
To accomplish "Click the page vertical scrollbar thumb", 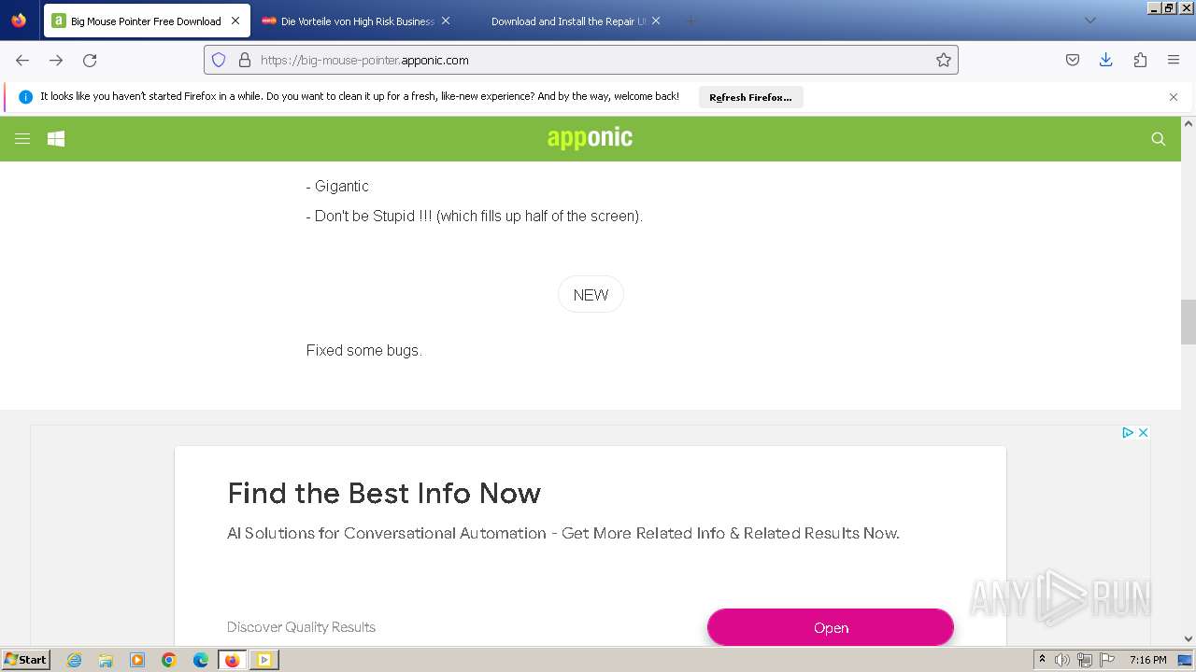I will [x=1189, y=322].
